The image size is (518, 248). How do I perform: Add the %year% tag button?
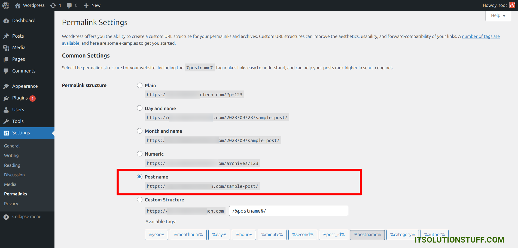pos(156,235)
